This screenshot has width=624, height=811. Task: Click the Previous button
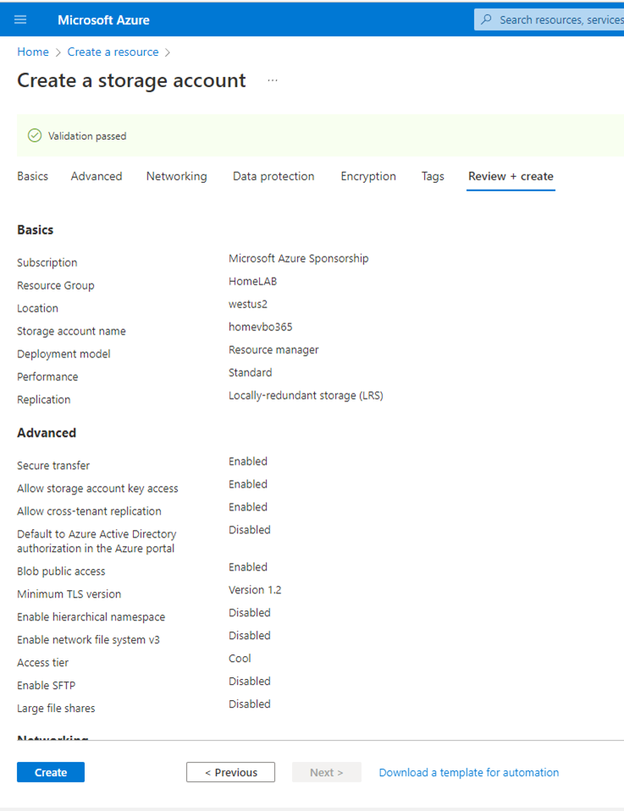pos(230,772)
